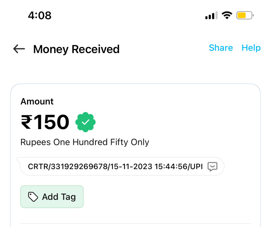Tap the Money Received page title
This screenshot has width=271, height=227.
coord(76,49)
